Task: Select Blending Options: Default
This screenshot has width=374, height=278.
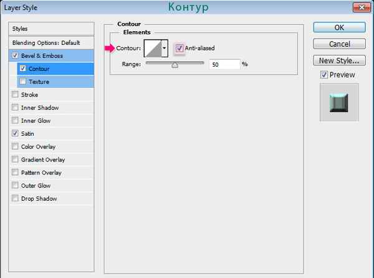Action: point(51,43)
